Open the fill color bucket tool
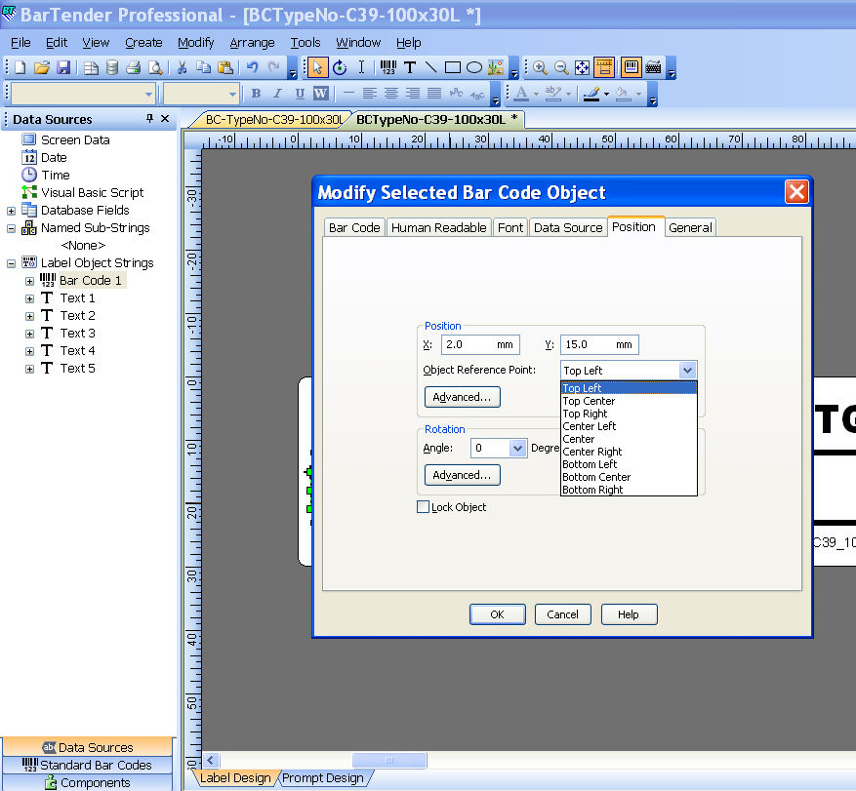Screen dimensions: 856x791 pyautogui.click(x=623, y=94)
